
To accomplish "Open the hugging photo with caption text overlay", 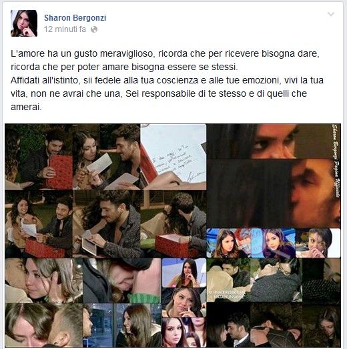I will coord(229,280).
